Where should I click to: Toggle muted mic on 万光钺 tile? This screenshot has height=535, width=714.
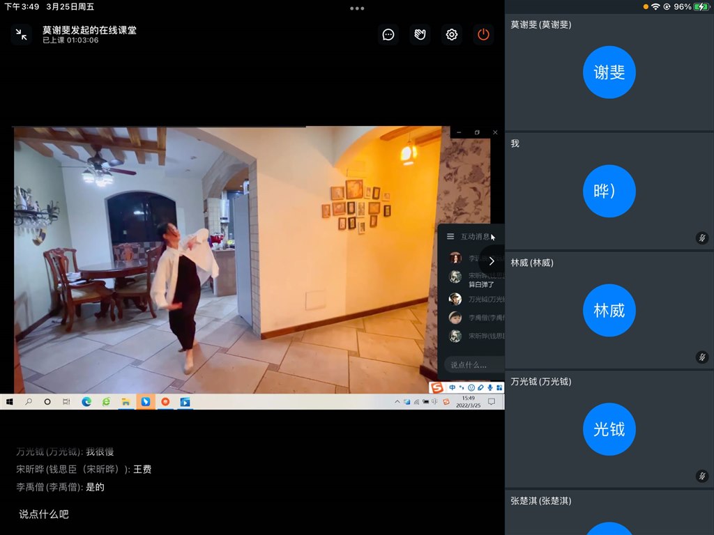coord(702,476)
